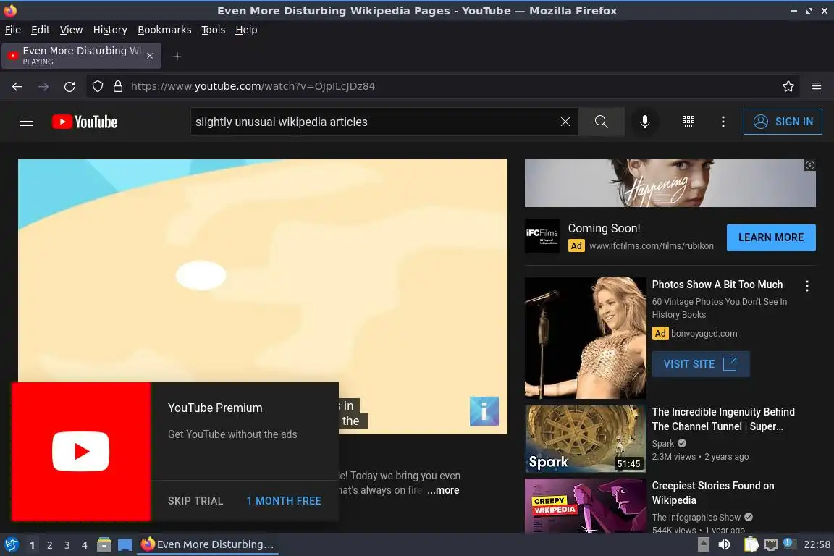Go to YouTube home via logo
834x556 pixels.
[x=85, y=122]
